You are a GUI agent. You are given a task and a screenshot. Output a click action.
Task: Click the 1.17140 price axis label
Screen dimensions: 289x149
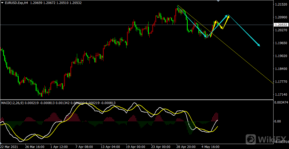pyautogui.click(x=280, y=94)
